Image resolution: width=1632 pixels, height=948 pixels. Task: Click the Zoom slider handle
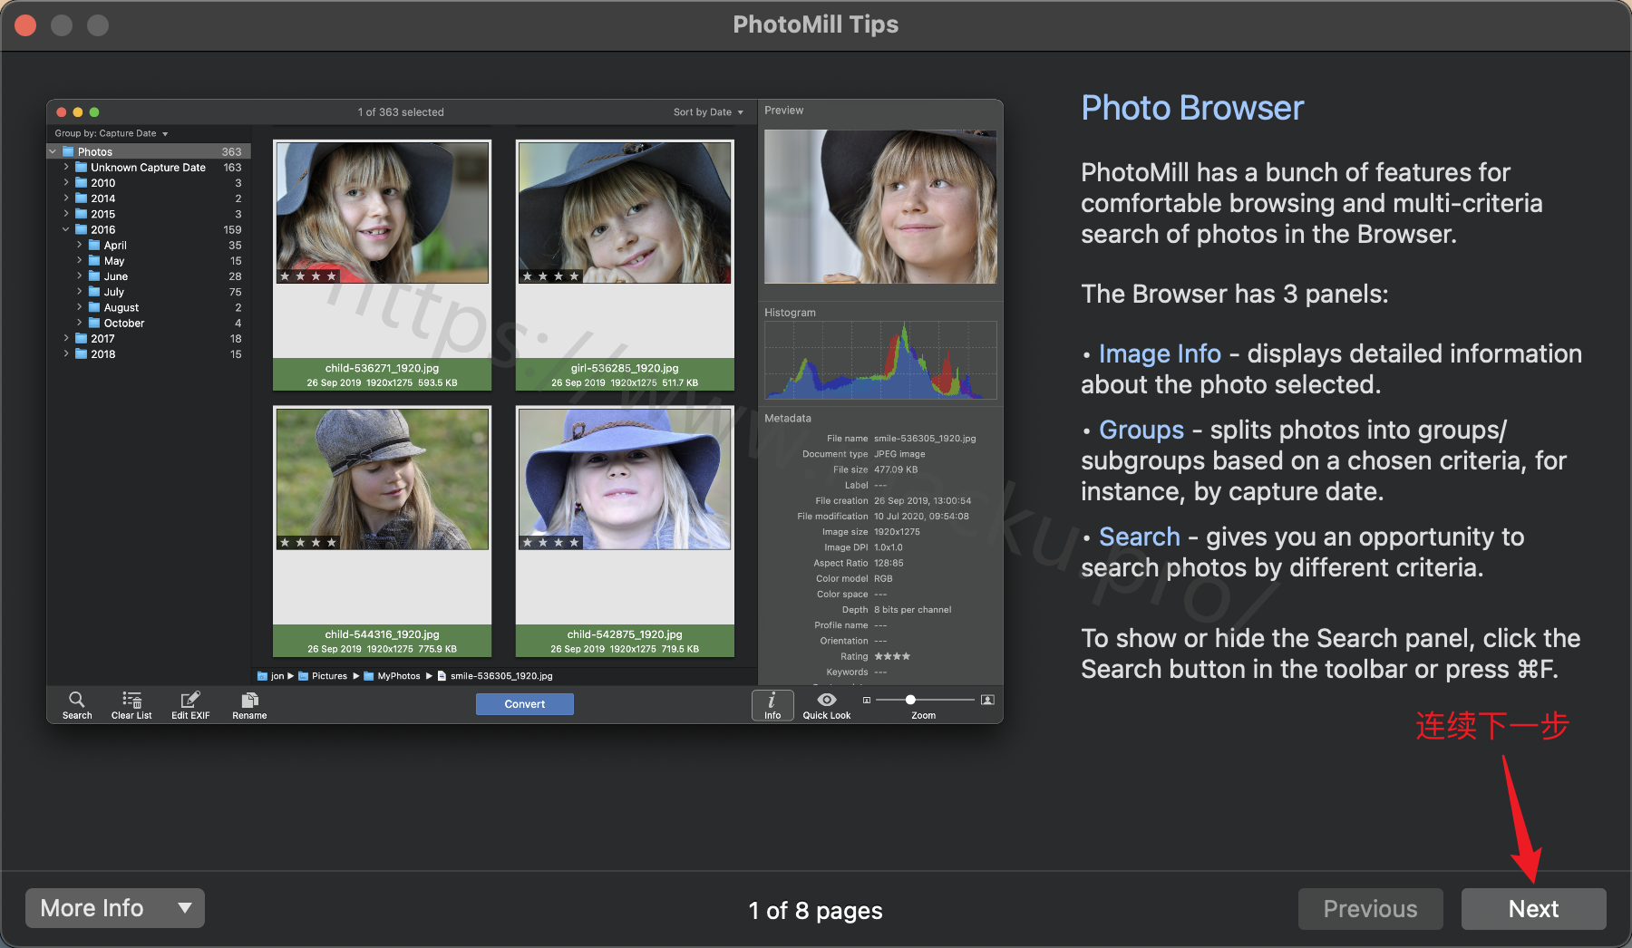coord(910,700)
